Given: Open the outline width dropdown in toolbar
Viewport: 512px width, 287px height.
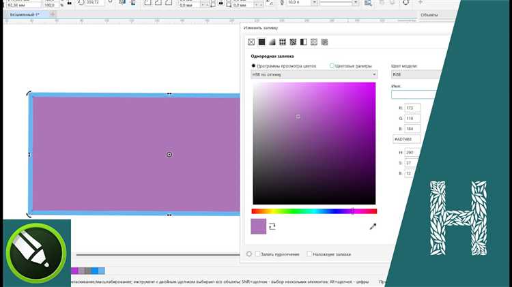Looking at the screenshot, I should (x=314, y=3).
